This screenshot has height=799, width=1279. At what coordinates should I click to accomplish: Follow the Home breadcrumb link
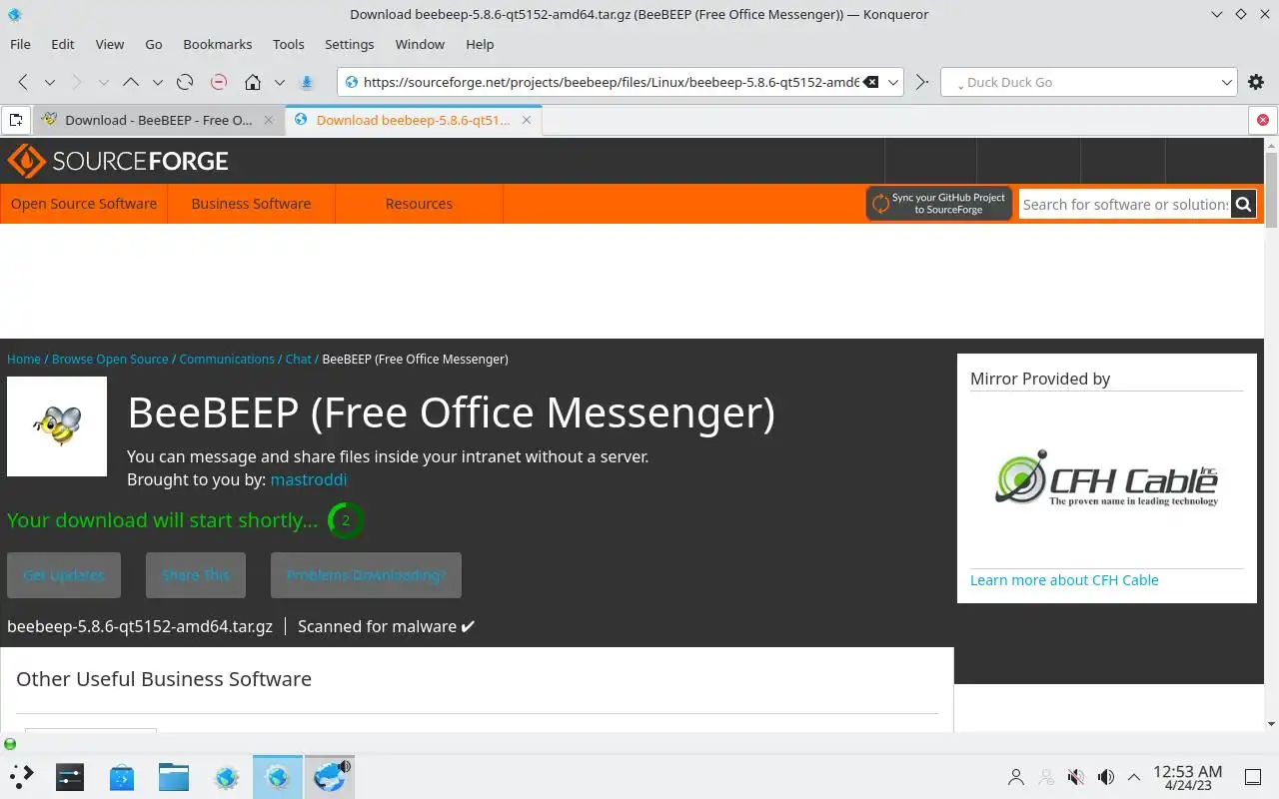[x=24, y=359]
